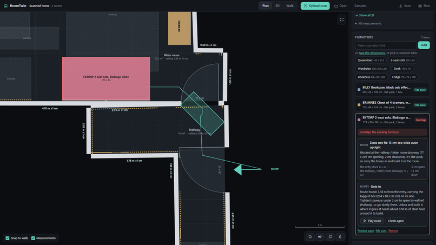Viewport: 436px width, 245px height.
Task: Click the Hallway room label
Action: 194,130
